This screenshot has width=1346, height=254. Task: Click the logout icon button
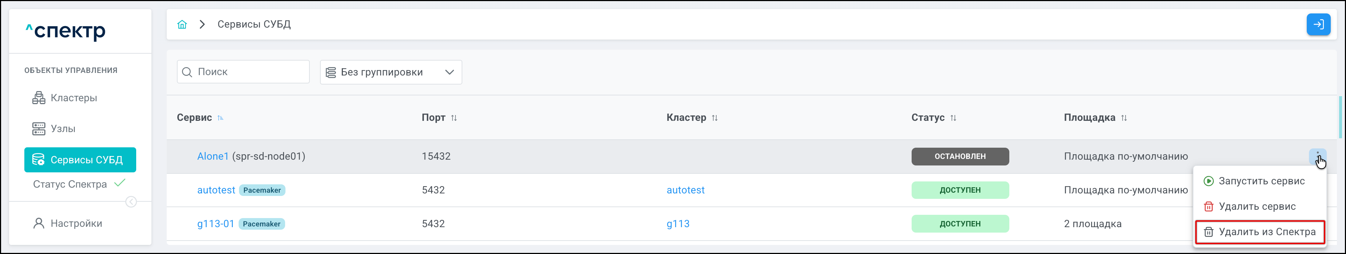(x=1318, y=25)
